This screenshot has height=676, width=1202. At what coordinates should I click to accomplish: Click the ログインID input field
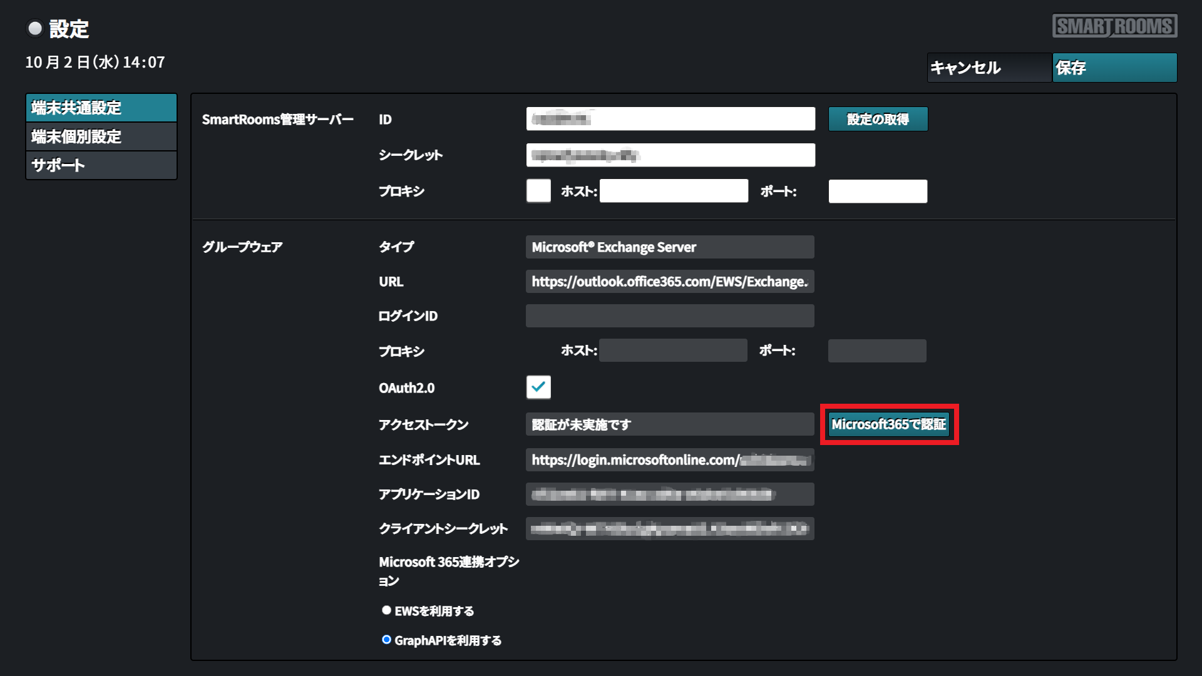(x=670, y=316)
